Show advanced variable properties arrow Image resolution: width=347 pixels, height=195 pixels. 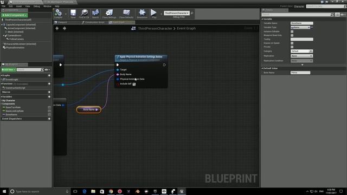(303, 65)
